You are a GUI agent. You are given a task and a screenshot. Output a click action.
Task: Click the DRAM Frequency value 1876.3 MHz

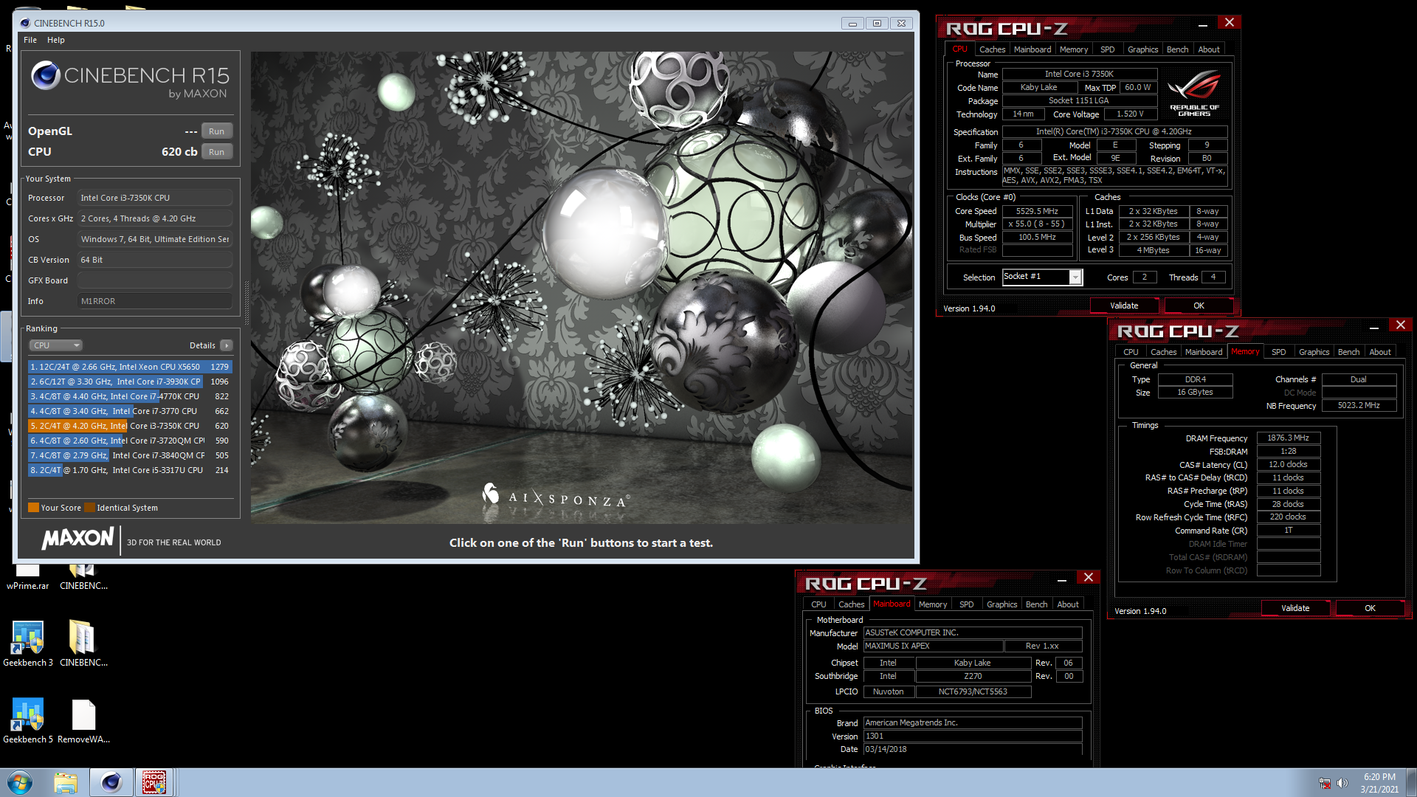coord(1288,438)
